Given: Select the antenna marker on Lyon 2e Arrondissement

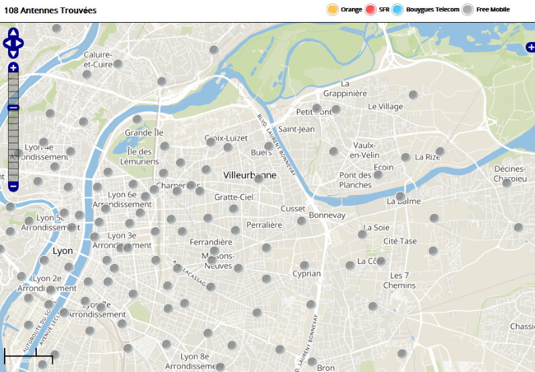Looking at the screenshot, I should [x=51, y=290].
